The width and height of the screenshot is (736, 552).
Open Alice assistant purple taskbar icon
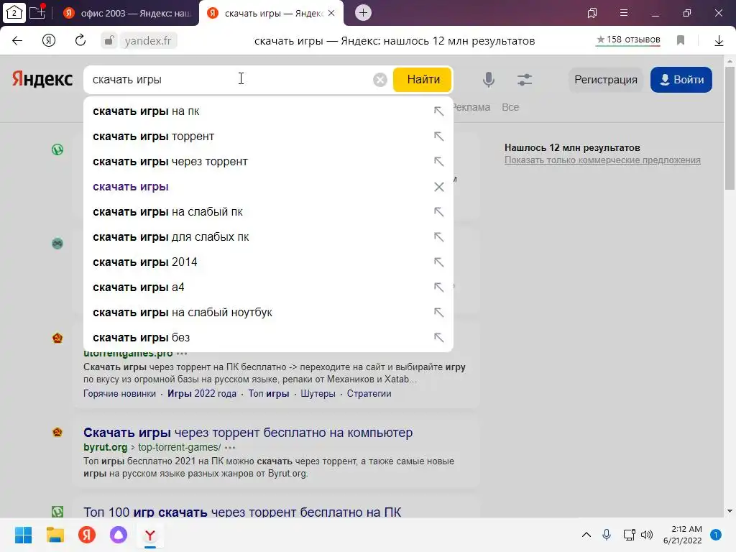coord(119,535)
